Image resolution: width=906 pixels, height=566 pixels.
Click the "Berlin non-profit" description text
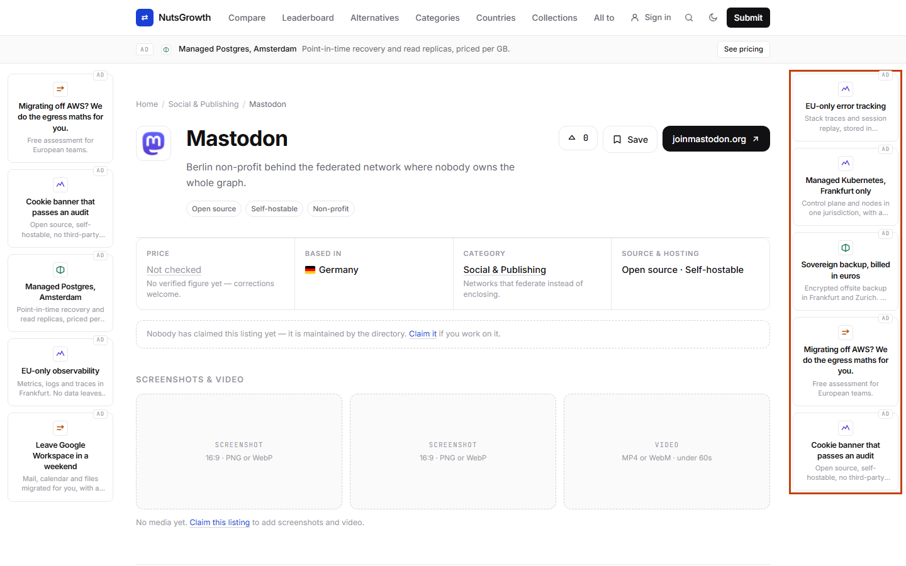pyautogui.click(x=350, y=175)
